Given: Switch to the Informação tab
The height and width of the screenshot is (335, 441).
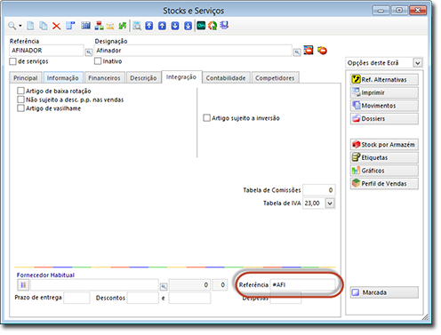Looking at the screenshot, I should (x=63, y=78).
